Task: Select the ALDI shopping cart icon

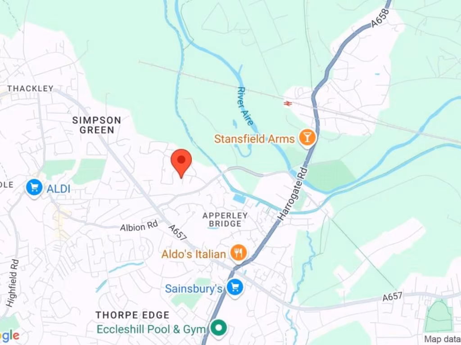Action: (34, 188)
